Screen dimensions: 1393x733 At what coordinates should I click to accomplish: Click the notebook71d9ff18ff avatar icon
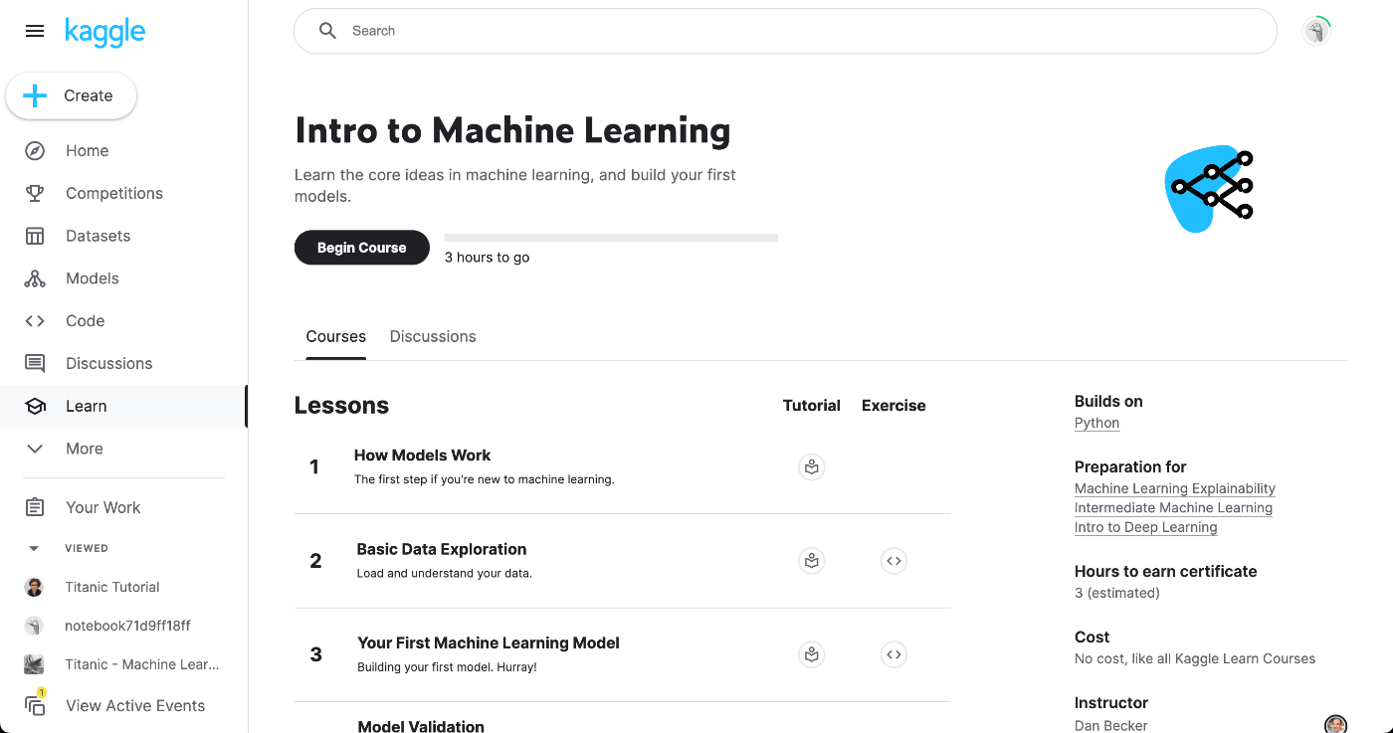(x=35, y=626)
